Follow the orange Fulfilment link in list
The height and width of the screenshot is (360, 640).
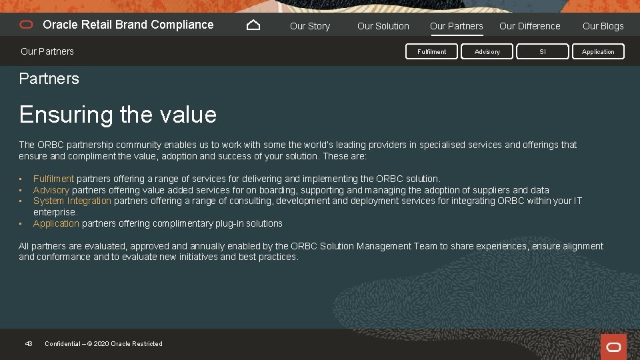pos(53,179)
